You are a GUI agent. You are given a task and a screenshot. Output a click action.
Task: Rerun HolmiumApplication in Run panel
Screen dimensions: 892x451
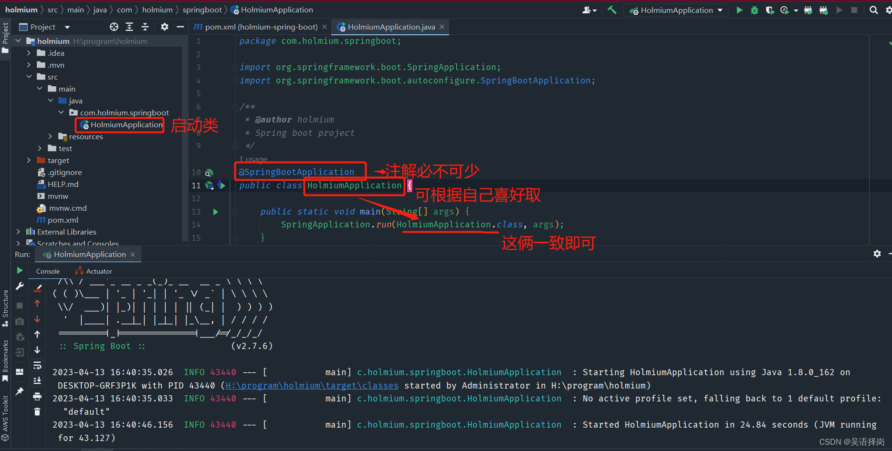(x=20, y=270)
